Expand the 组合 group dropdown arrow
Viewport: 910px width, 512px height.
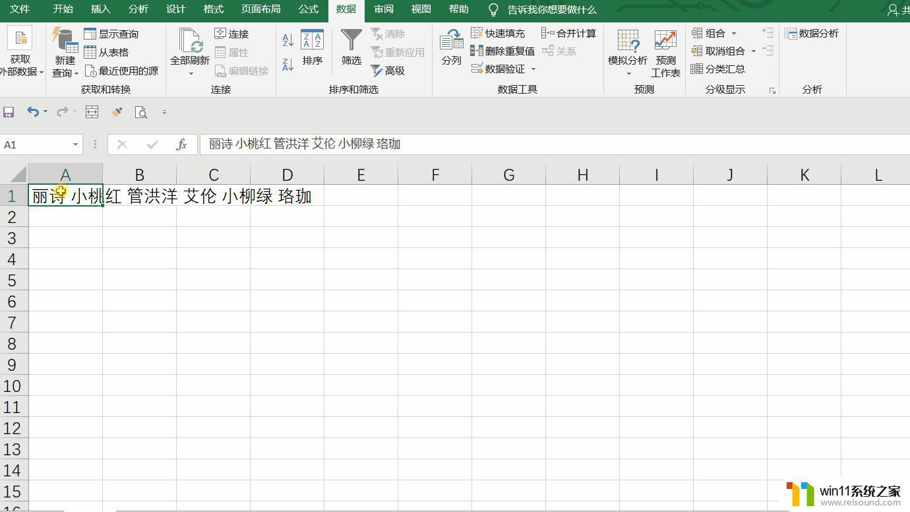point(734,34)
